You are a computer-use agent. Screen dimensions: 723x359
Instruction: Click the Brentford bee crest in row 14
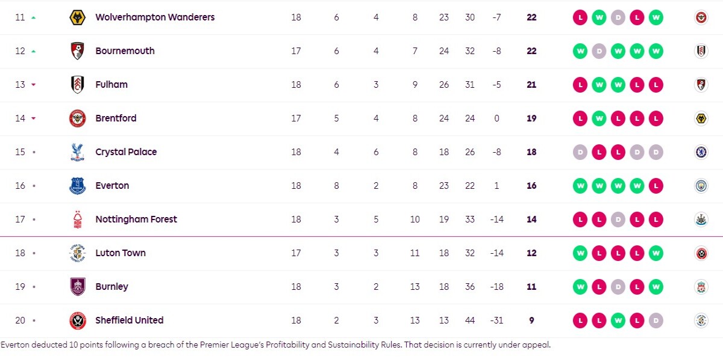click(78, 118)
